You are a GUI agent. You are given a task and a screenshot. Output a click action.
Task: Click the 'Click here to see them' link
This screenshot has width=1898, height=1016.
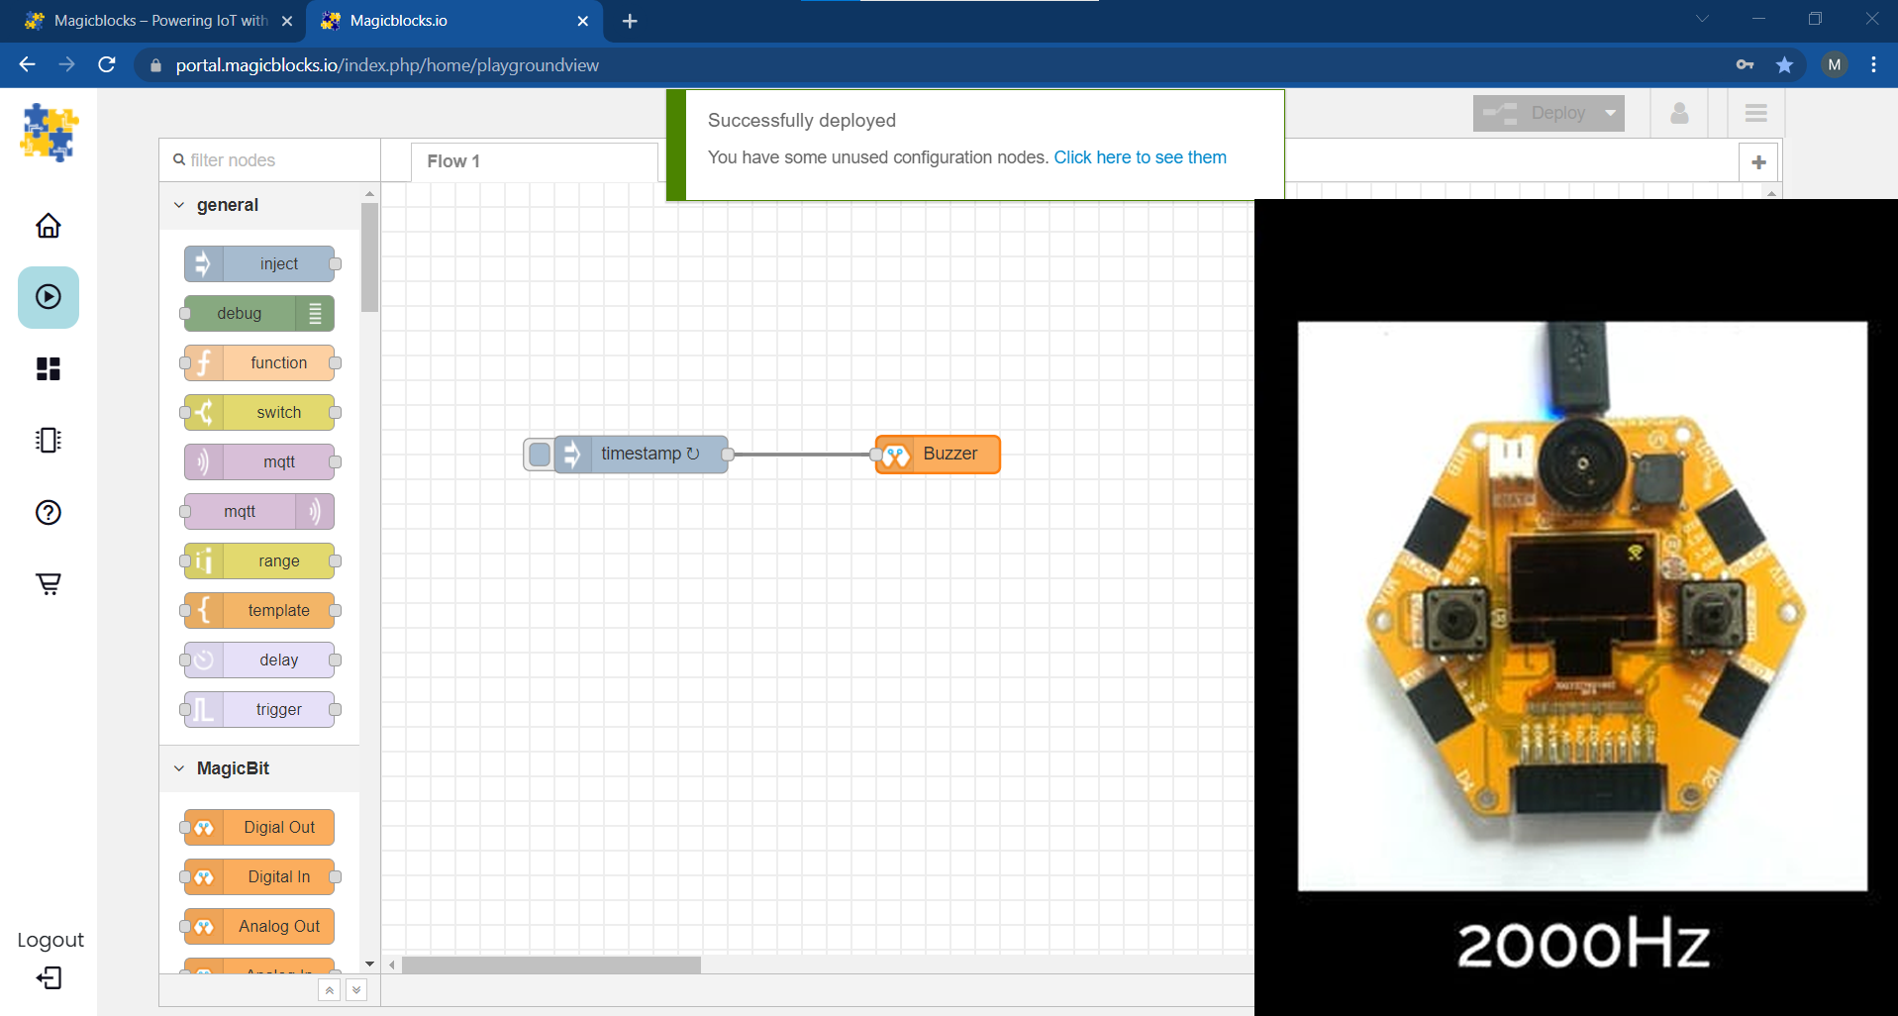(1140, 157)
